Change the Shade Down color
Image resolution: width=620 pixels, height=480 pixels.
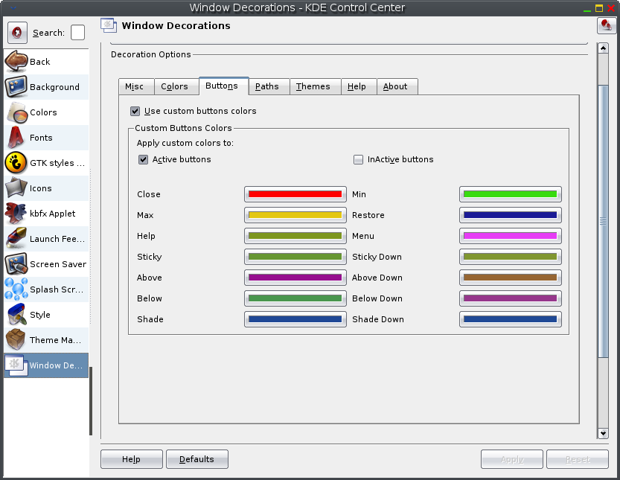tap(511, 319)
